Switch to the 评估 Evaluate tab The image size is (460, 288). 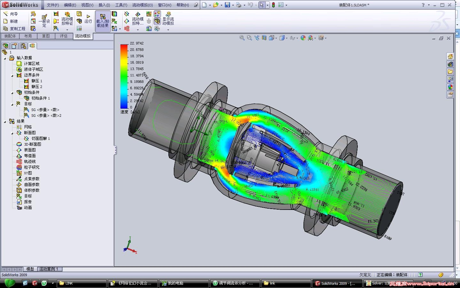[64, 36]
